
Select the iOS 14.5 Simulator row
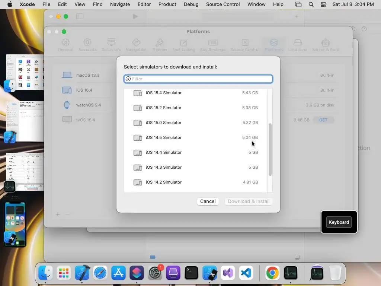196,137
